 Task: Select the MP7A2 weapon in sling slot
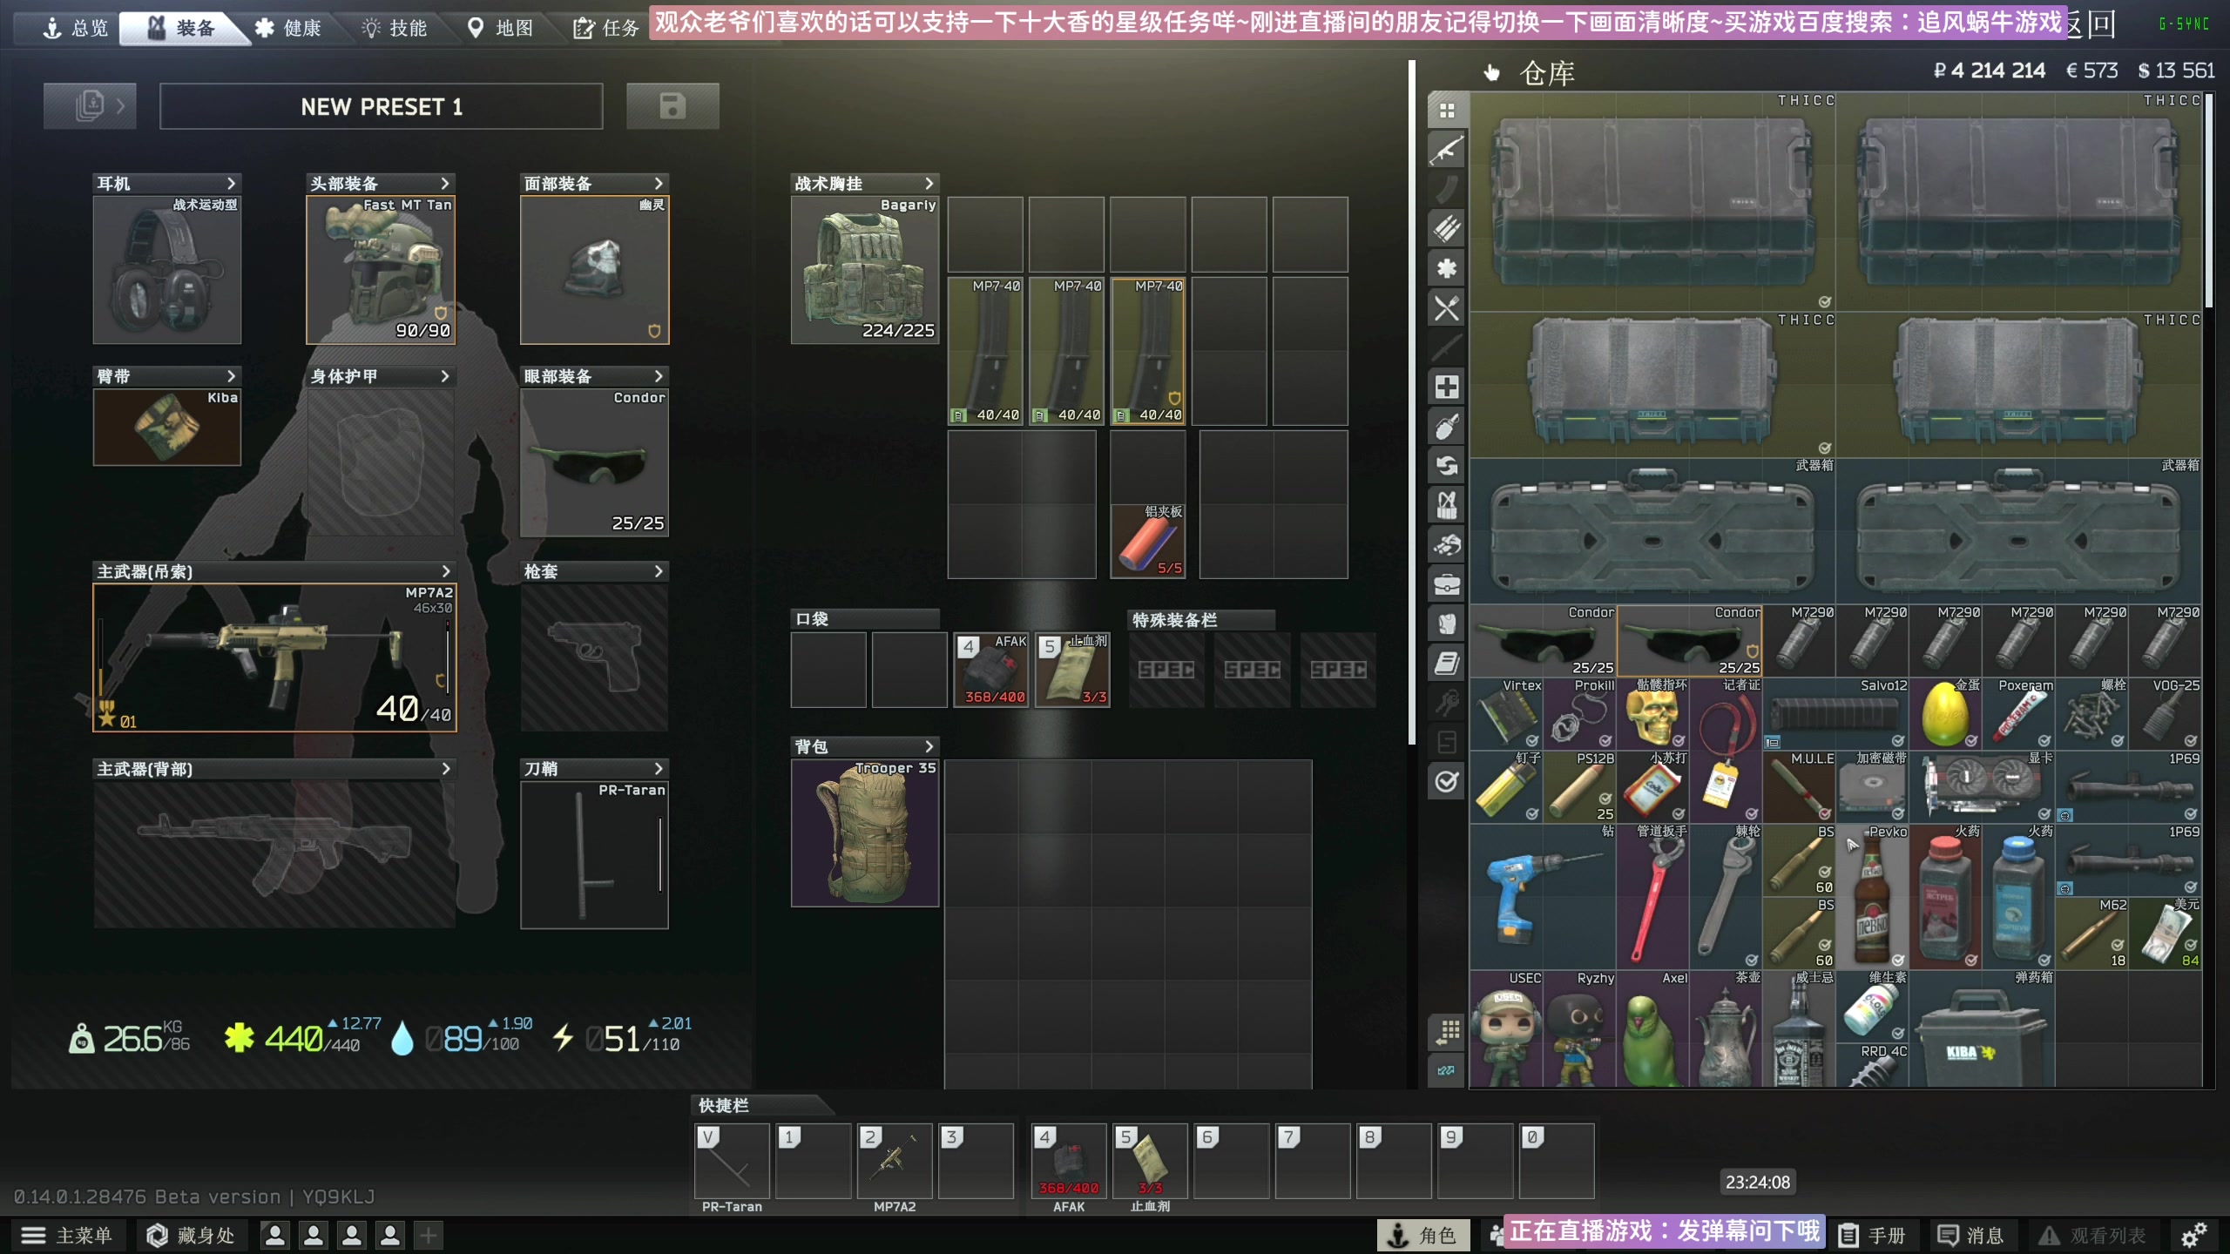point(274,657)
